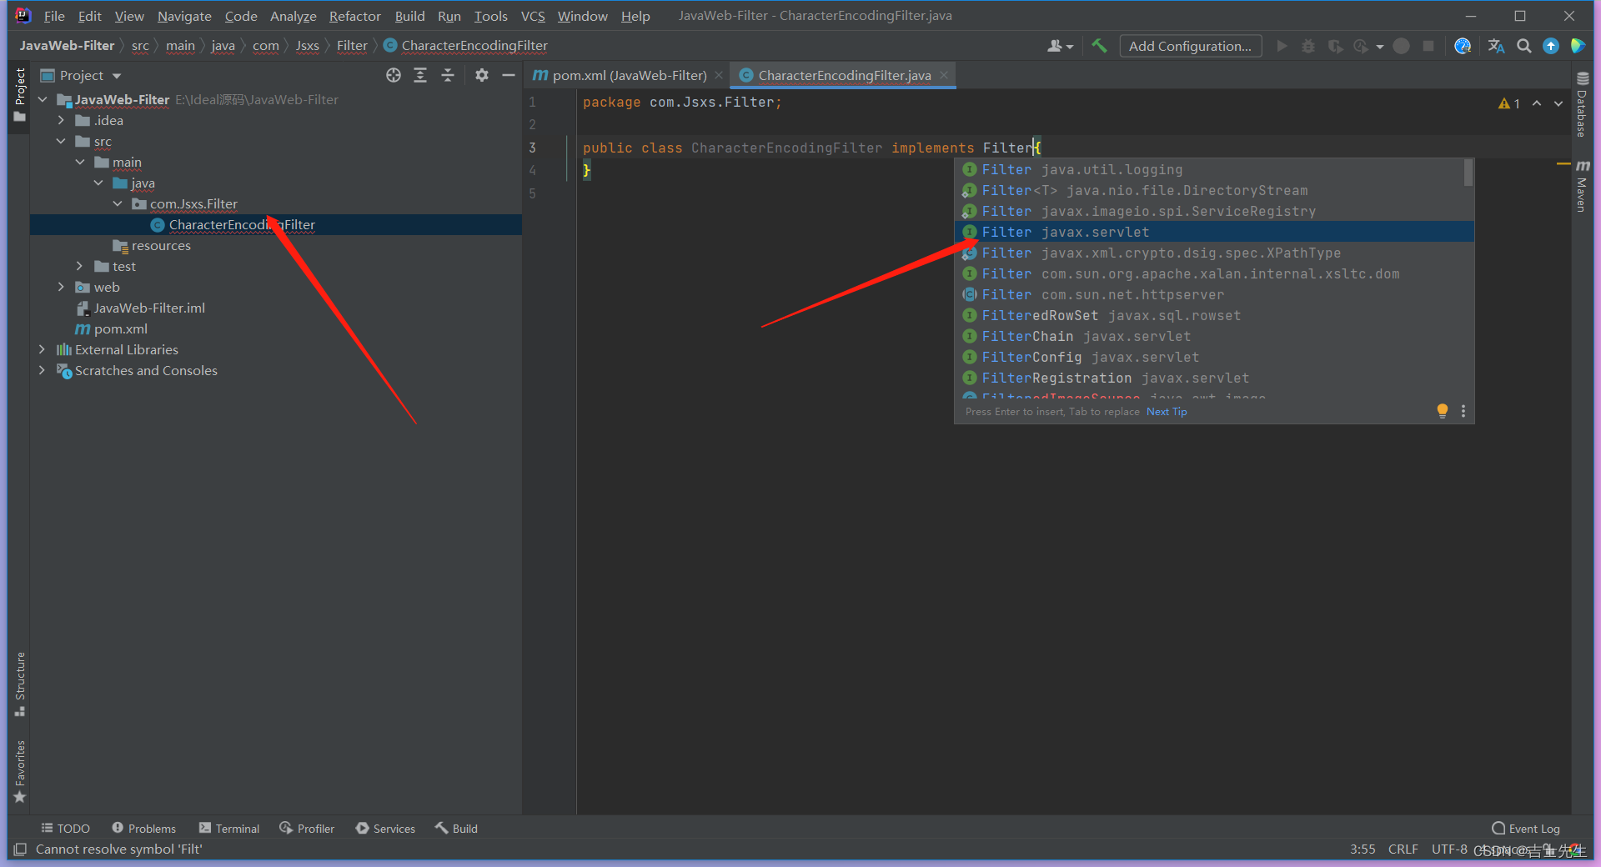Viewport: 1601px width, 867px height.
Task: Toggle the Project tool window stripe button
Action: [x=20, y=95]
